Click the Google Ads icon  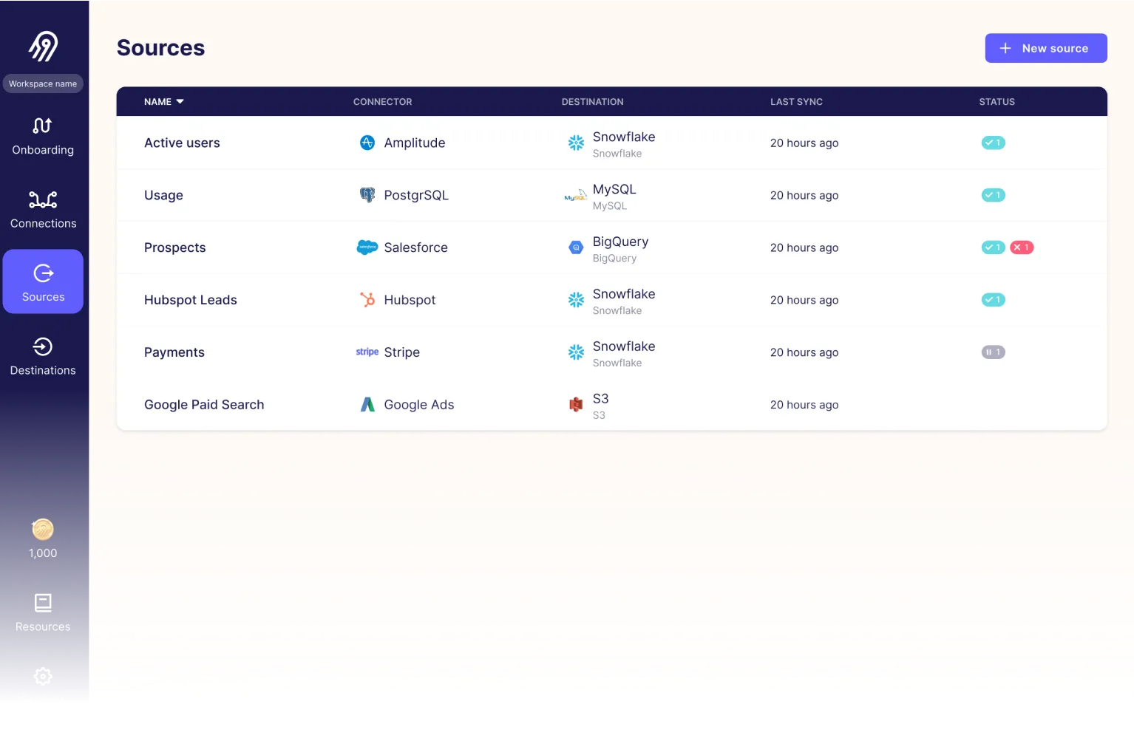(x=367, y=405)
